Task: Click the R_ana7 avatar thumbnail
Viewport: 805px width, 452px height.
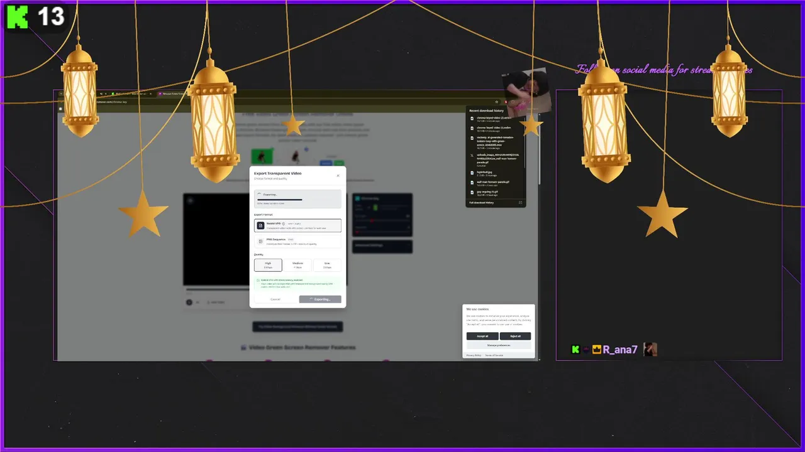Action: [650, 350]
